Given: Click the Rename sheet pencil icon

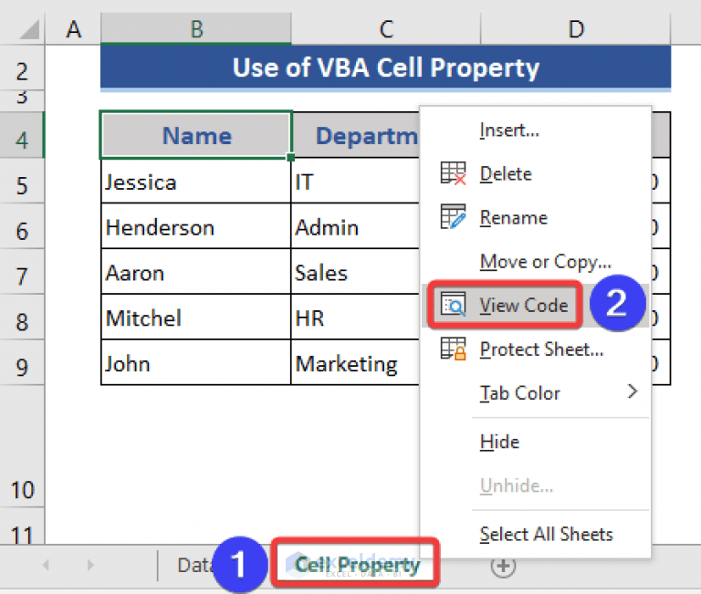Looking at the screenshot, I should (453, 217).
